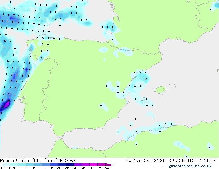Pick the legend swatch between 2 and 5
This screenshot has width=219, height=169.
30,165
